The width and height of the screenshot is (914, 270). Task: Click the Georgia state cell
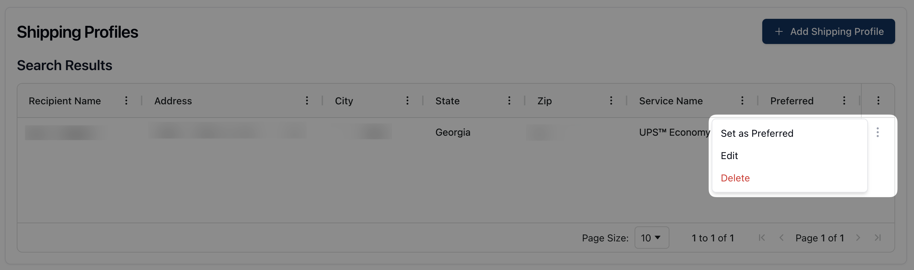pos(453,132)
